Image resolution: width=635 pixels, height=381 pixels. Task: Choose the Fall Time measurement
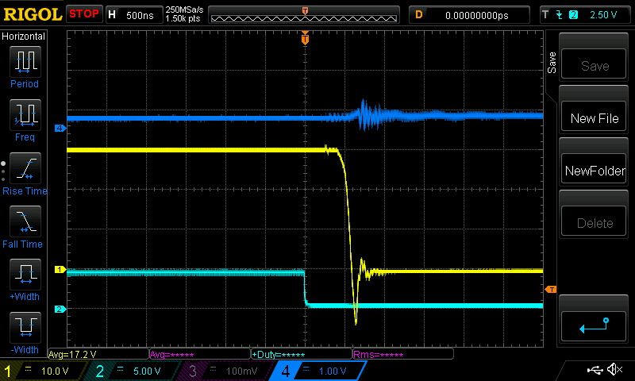[x=25, y=221]
